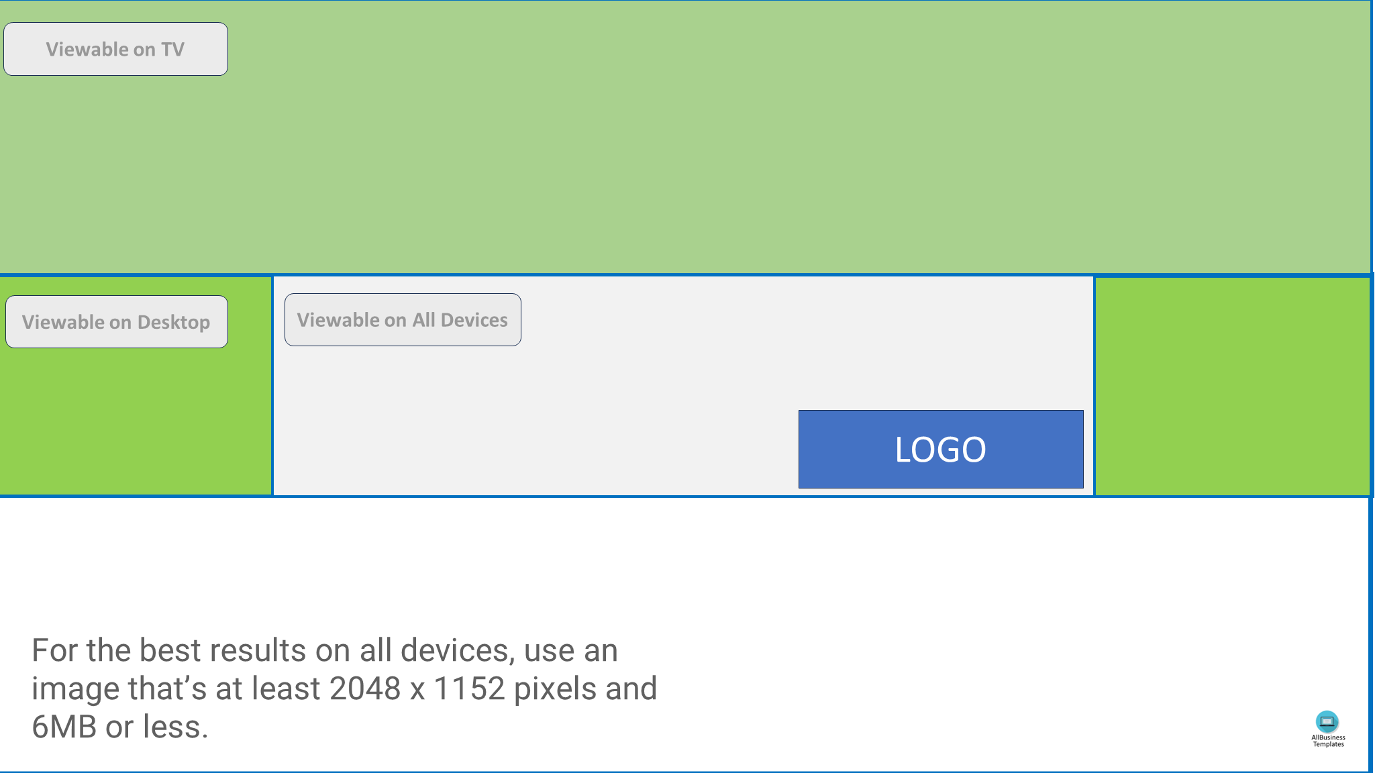Screen dimensions: 1375x773
Task: Select the blue line under the TV area
Action: point(684,274)
